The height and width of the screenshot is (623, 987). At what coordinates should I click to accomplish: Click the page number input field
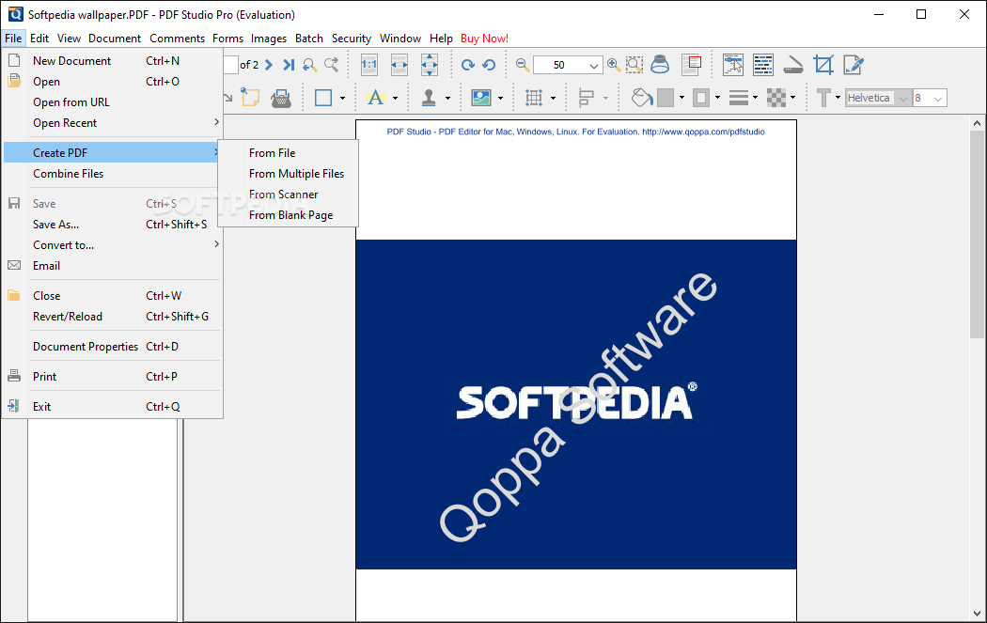coord(231,65)
